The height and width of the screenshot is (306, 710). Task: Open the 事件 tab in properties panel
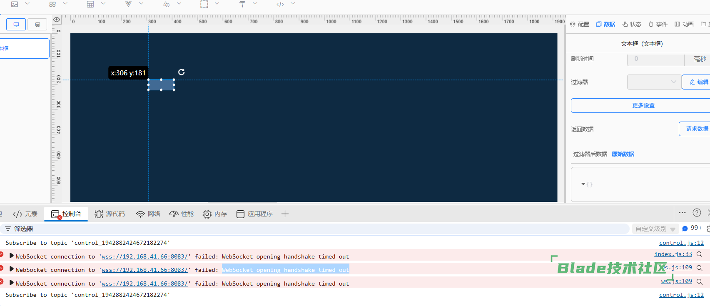tap(658, 24)
